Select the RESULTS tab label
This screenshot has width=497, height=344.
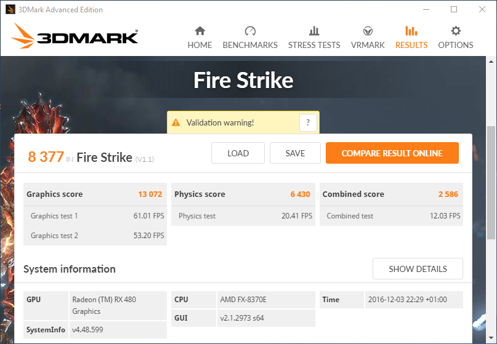[x=411, y=45]
